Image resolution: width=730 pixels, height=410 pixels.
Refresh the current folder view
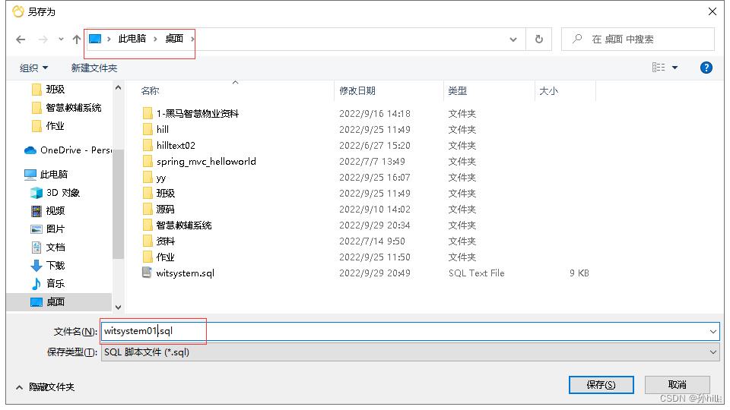(x=538, y=39)
